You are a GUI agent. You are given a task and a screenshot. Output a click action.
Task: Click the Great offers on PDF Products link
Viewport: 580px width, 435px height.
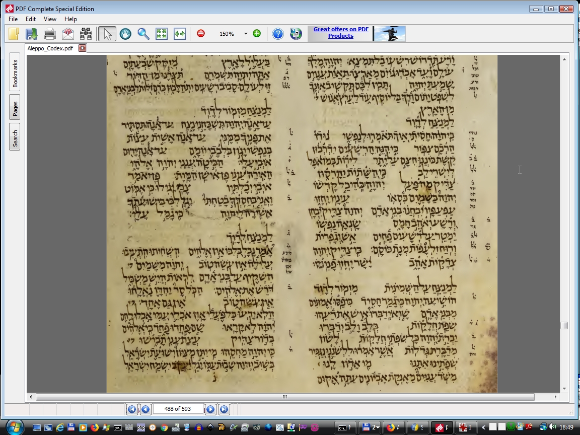click(x=341, y=33)
